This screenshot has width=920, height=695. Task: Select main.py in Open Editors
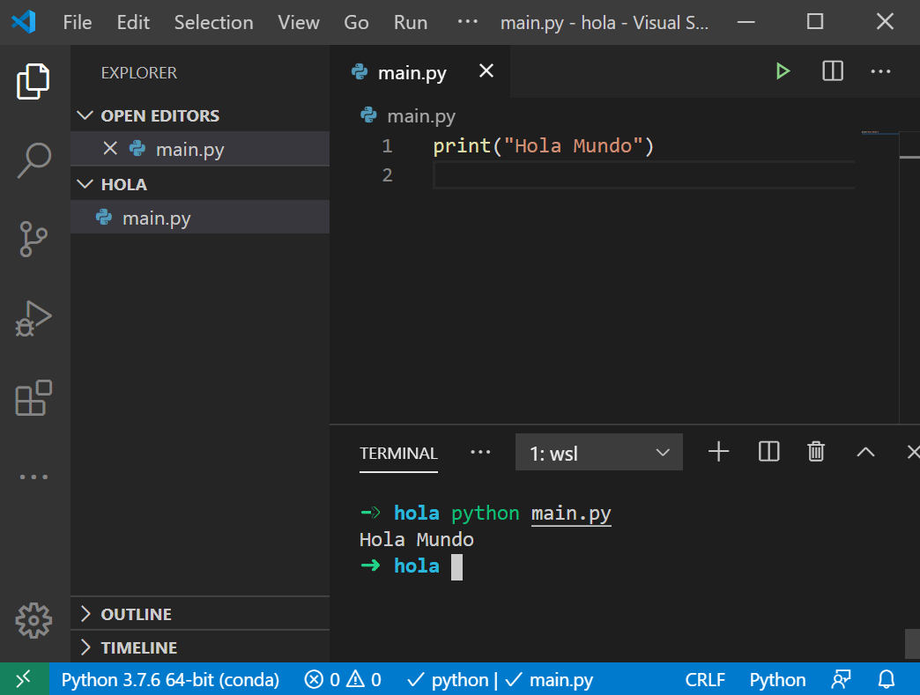[x=200, y=149]
